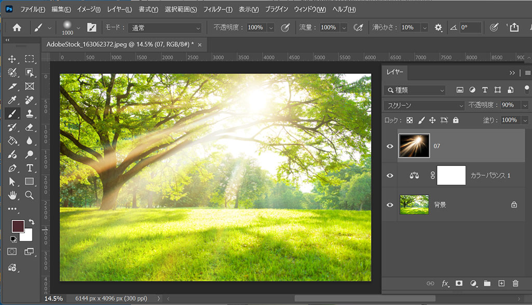The image size is (532, 305).
Task: Open the layer style fx menu
Action: coord(445,283)
